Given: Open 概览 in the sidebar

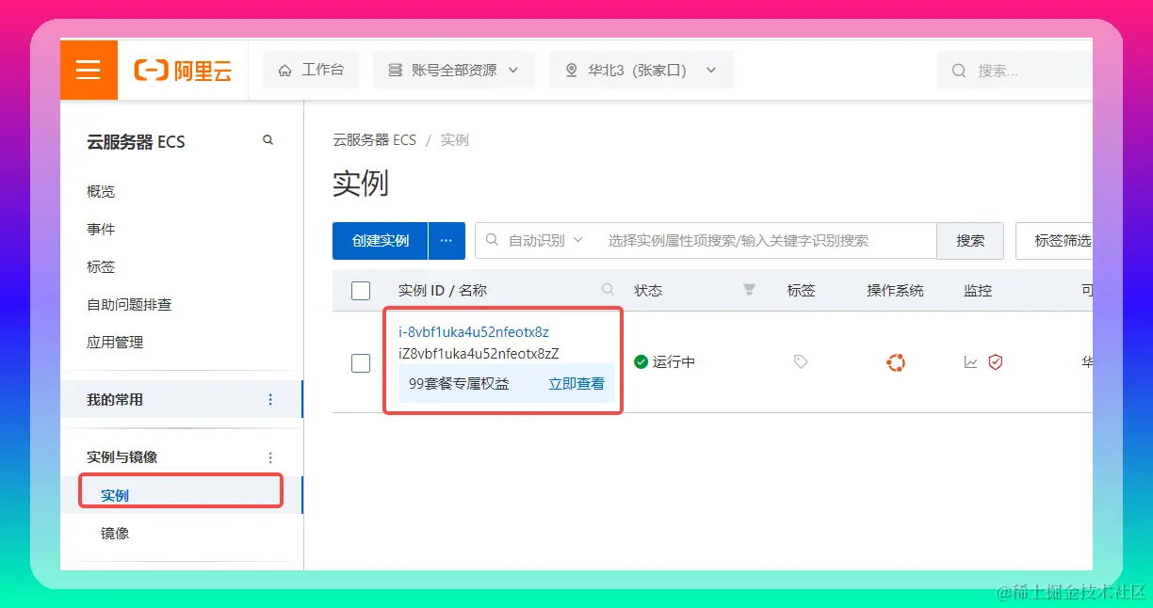Looking at the screenshot, I should [x=101, y=191].
